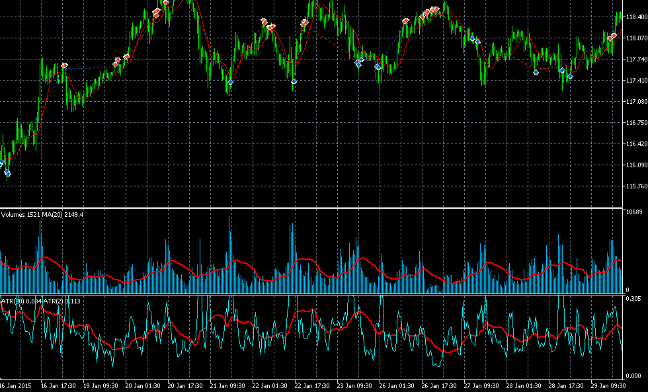Select the blue buy arrow at the chart's bottom-left low
Image resolution: width=648 pixels, height=392 pixels.
[x=7, y=173]
